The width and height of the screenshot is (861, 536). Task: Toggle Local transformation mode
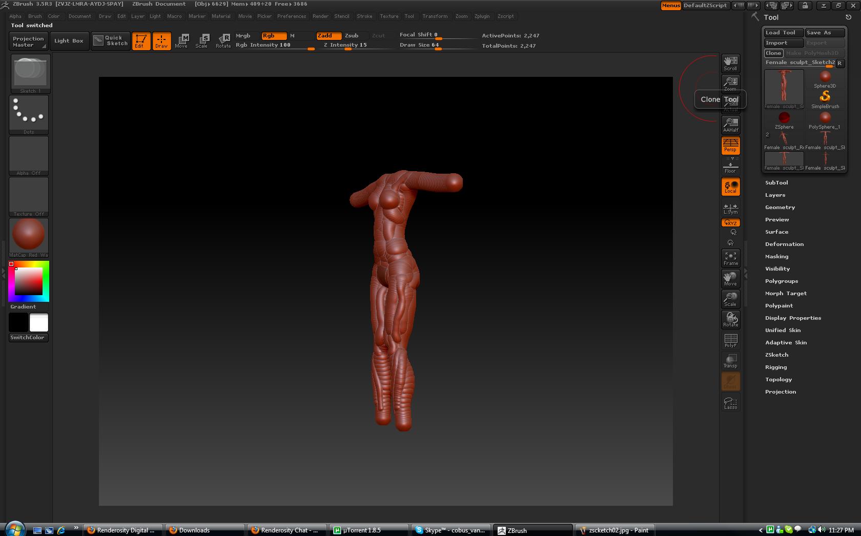730,187
